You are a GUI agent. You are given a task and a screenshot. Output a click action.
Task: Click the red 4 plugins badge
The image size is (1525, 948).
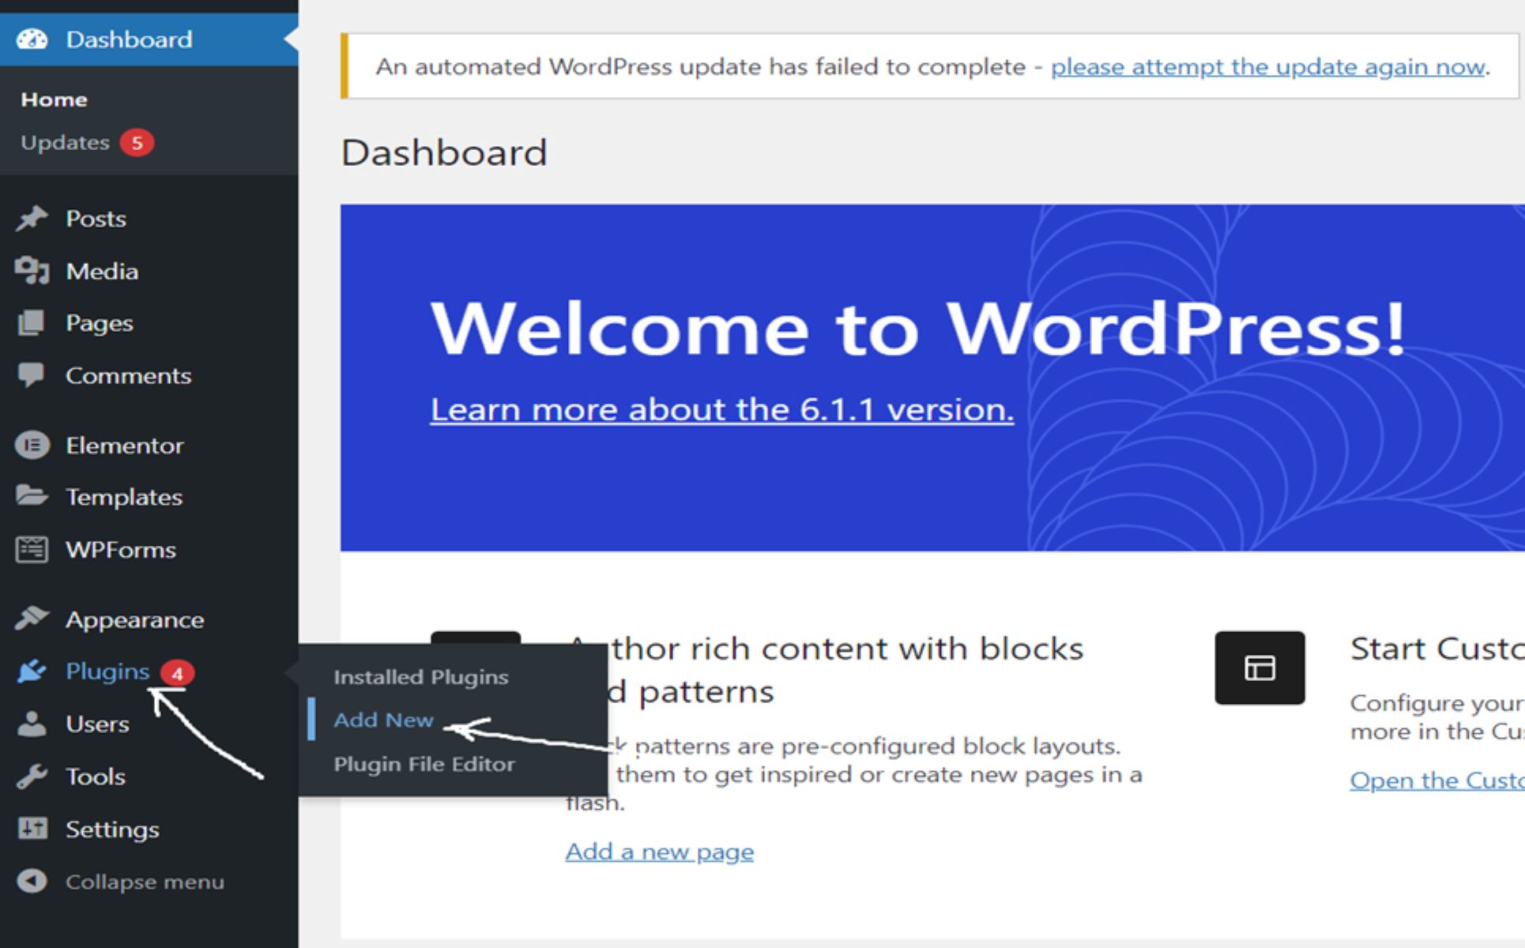177,673
